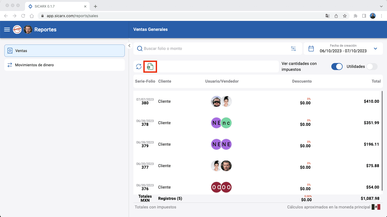
Task: Enable the Utilidades toggle
Action: (372, 67)
